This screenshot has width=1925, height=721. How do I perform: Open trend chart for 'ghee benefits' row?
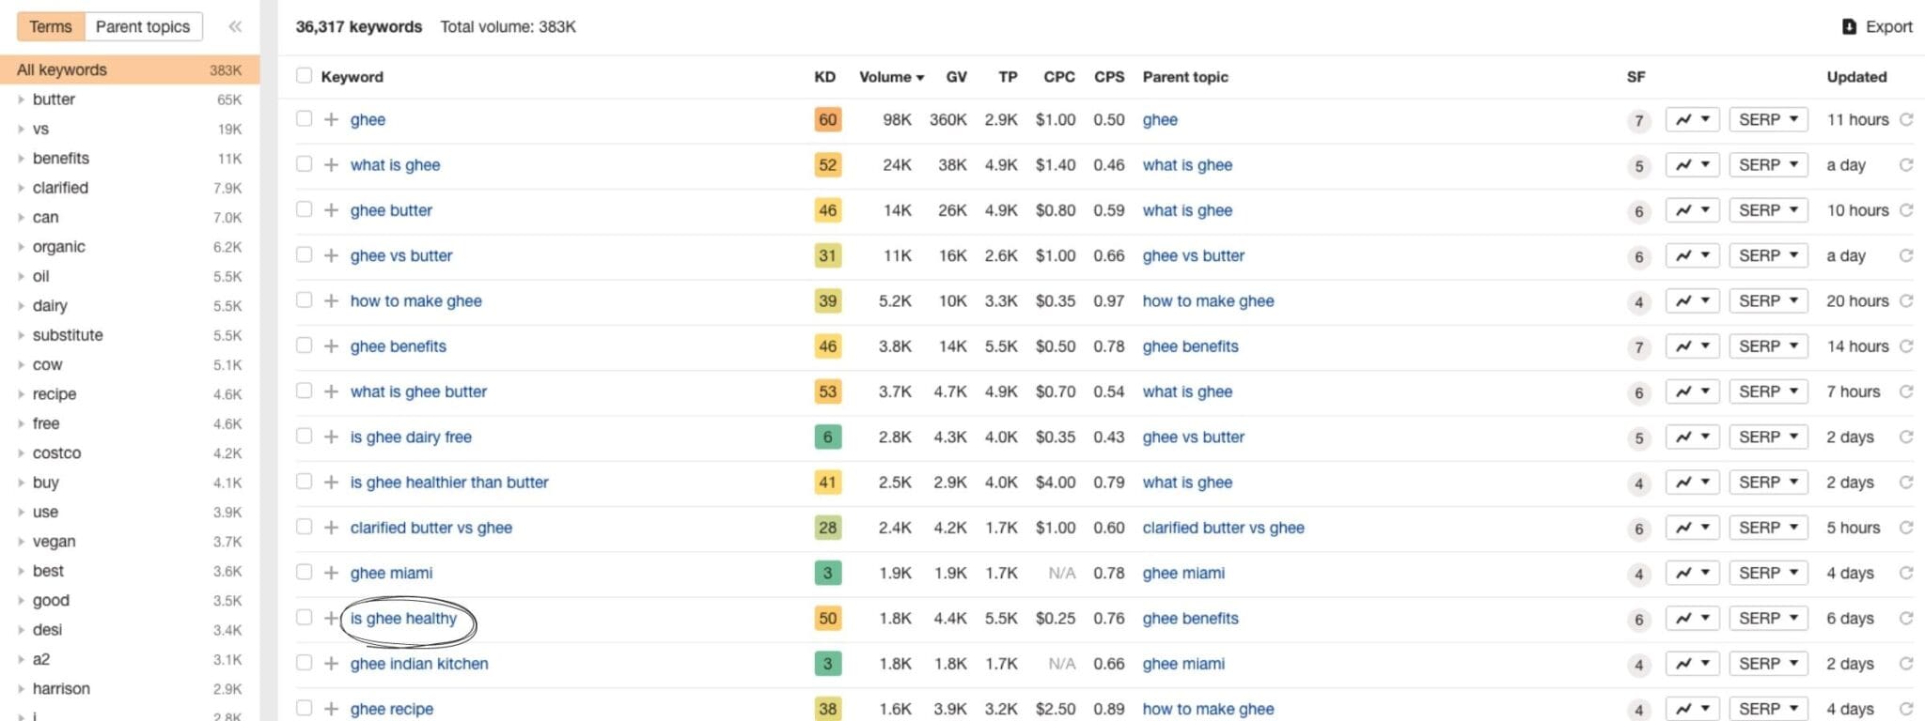point(1692,346)
